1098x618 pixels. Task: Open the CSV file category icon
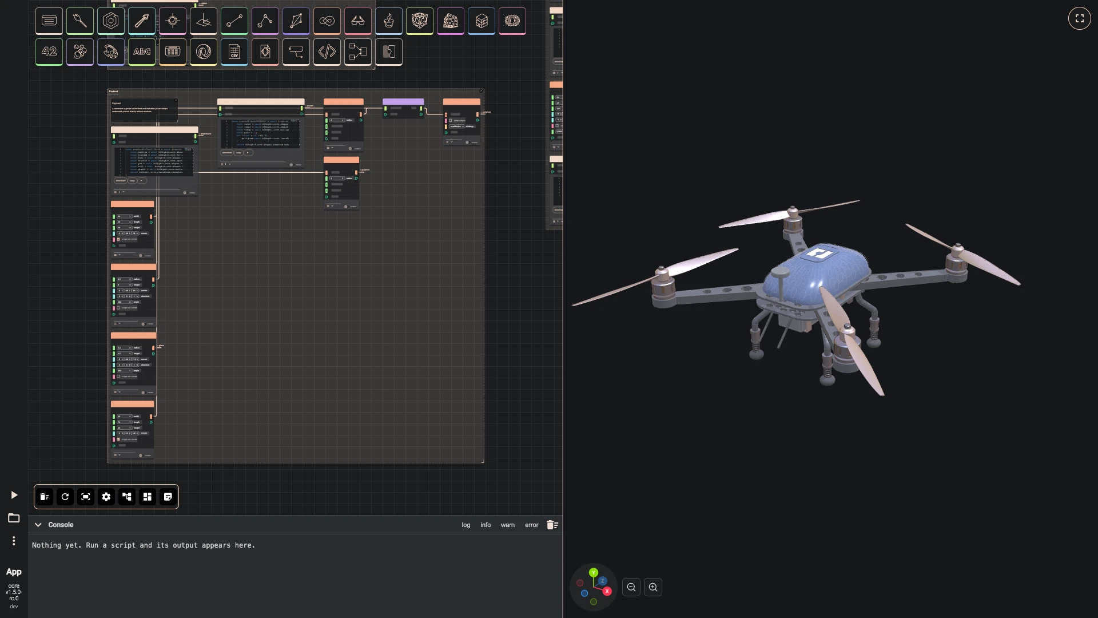click(x=234, y=52)
